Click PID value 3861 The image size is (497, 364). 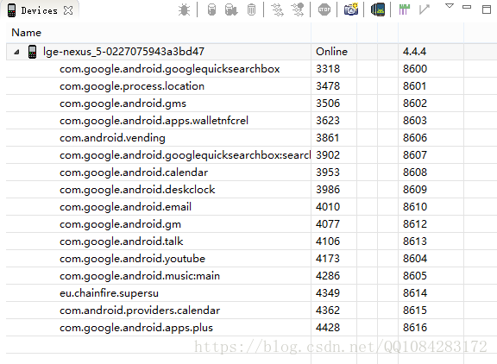328,138
